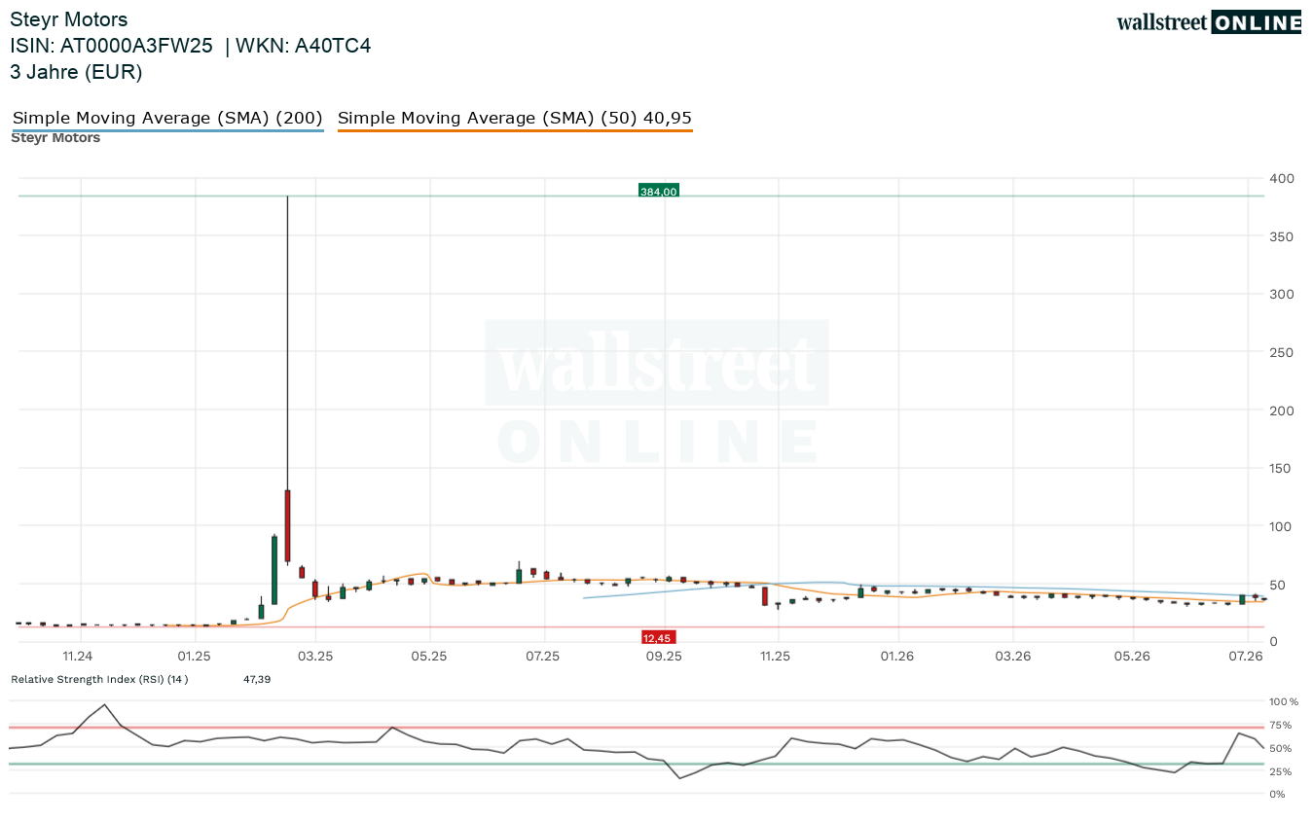This screenshot has width=1313, height=820.
Task: Click the 100 % RSI axis label
Action: coord(1285,701)
